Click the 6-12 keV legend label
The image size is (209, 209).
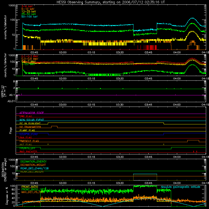point(28,9)
